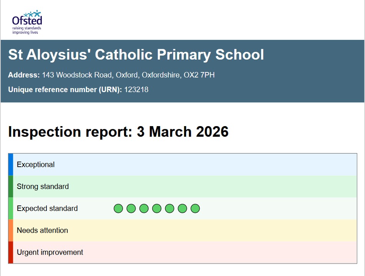Select the second green circle in Expected standard

click(x=131, y=209)
